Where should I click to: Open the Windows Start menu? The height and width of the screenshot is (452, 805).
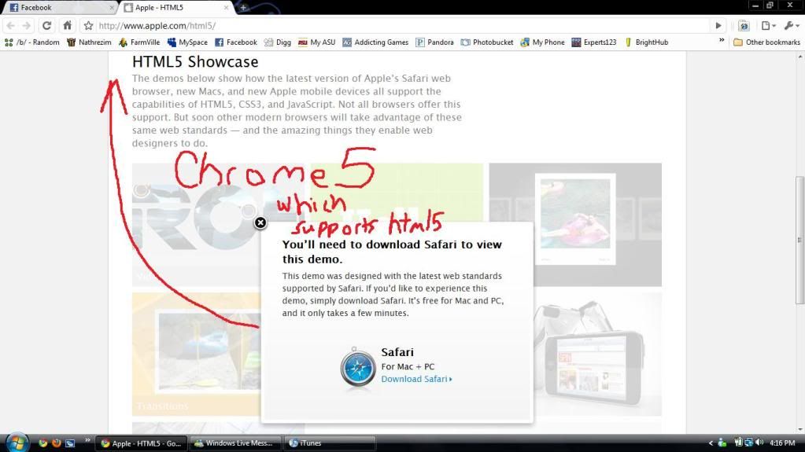[x=15, y=443]
